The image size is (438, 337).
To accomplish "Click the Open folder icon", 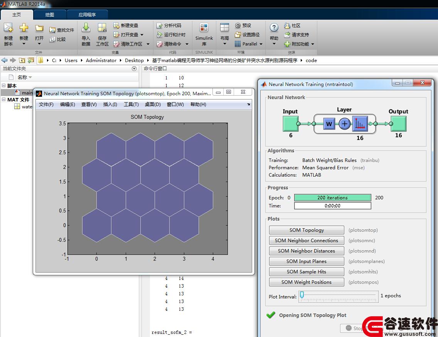I will click(x=39, y=28).
